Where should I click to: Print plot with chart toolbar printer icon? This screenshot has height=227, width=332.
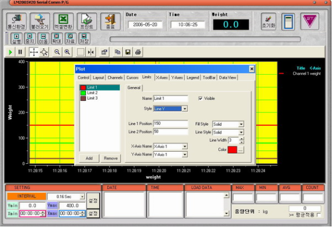click(138, 52)
